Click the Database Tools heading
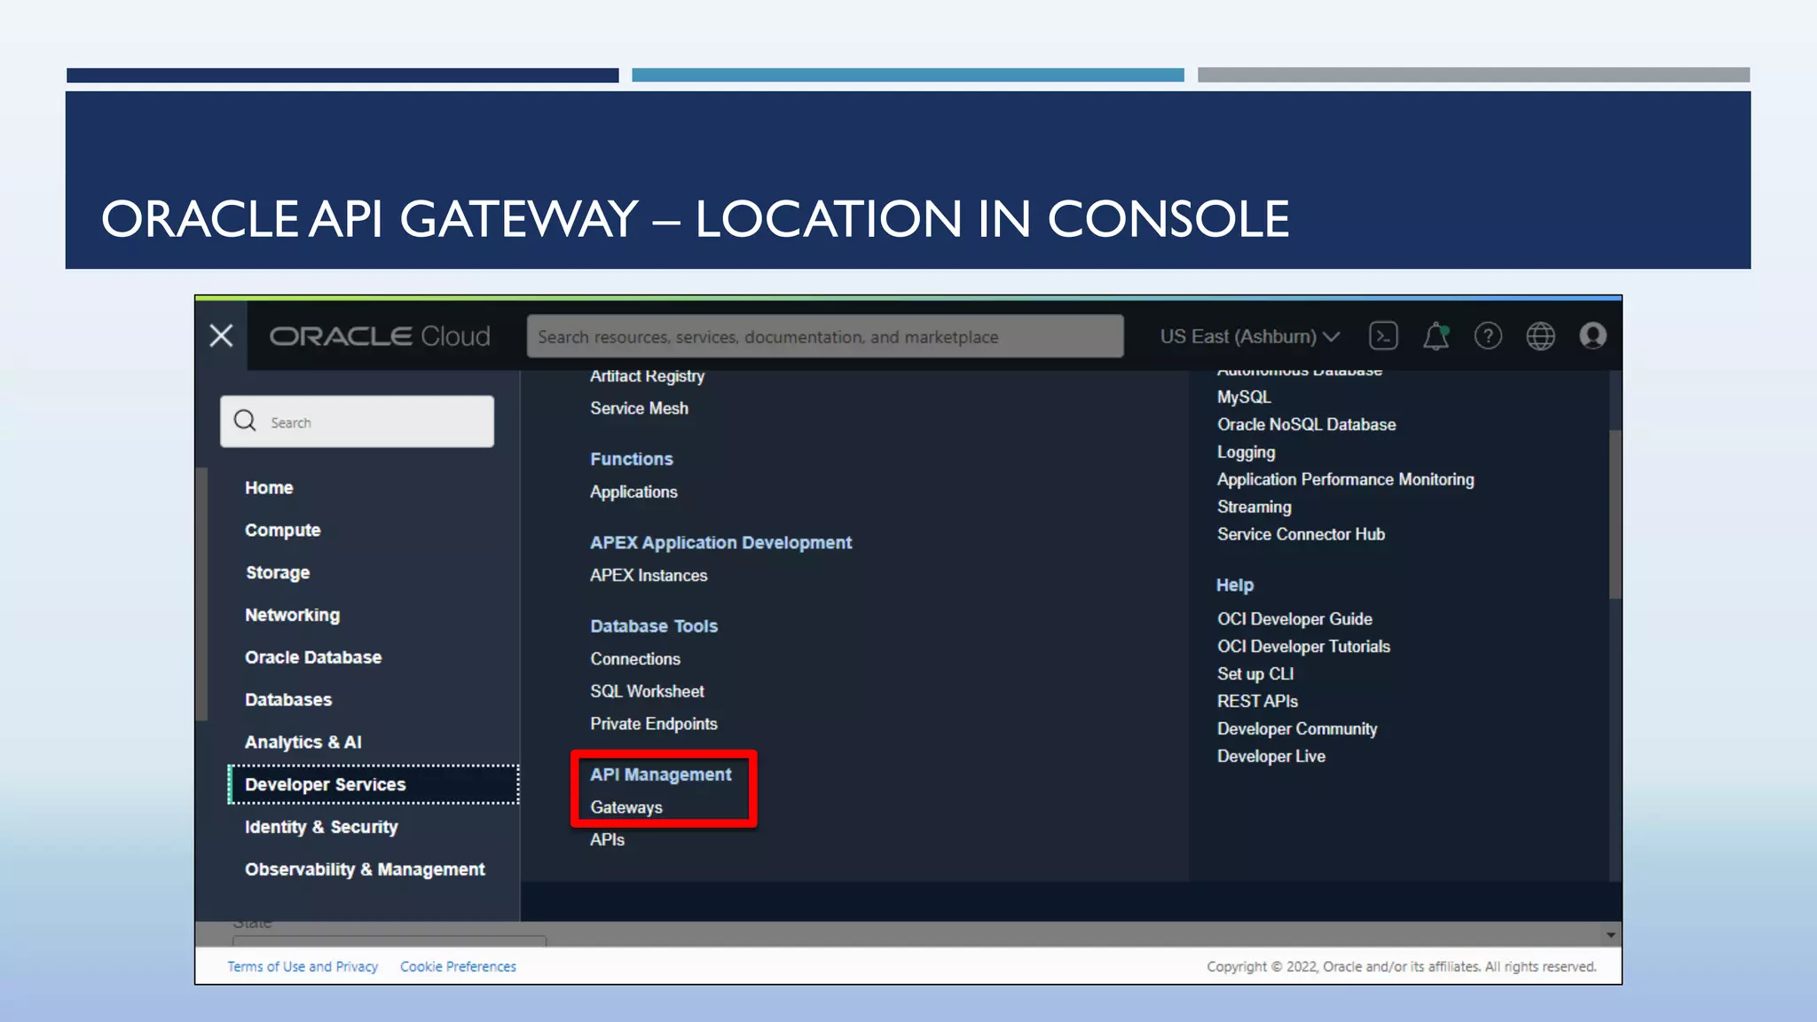Image resolution: width=1817 pixels, height=1022 pixels. coord(654,626)
